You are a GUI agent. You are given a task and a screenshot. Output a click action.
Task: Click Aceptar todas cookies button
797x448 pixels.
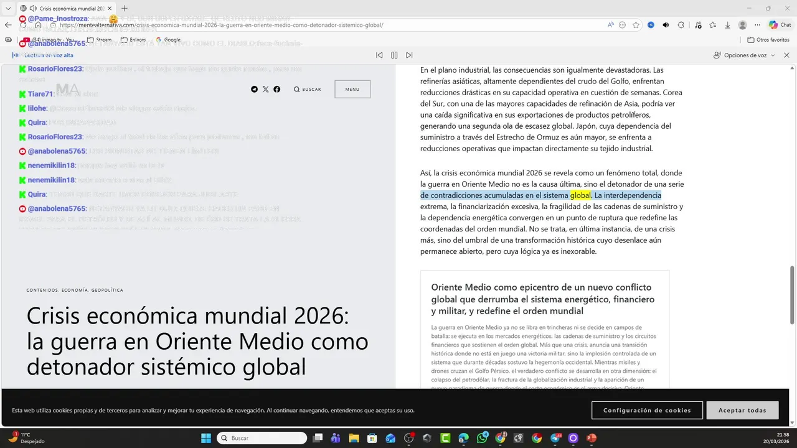742,410
